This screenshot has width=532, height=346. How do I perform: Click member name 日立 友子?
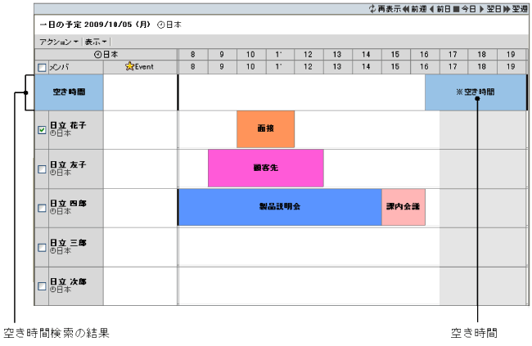click(x=68, y=165)
